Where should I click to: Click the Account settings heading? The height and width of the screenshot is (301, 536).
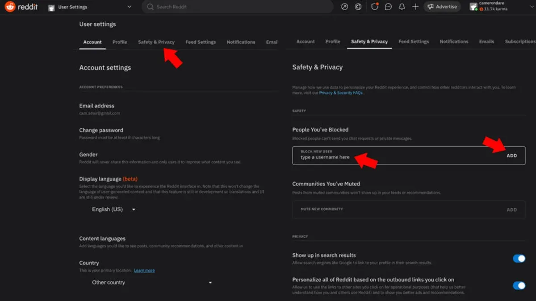click(x=105, y=68)
